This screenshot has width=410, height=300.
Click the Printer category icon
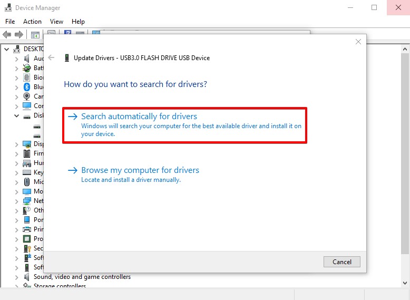coord(27,229)
